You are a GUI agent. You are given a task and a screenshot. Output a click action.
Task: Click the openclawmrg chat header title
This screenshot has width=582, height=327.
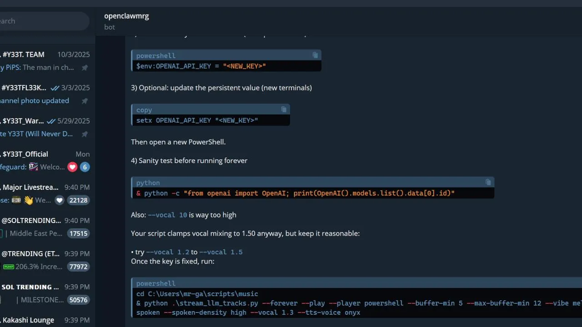pos(126,16)
